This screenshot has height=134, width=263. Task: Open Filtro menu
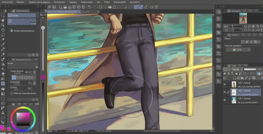click(x=107, y=2)
